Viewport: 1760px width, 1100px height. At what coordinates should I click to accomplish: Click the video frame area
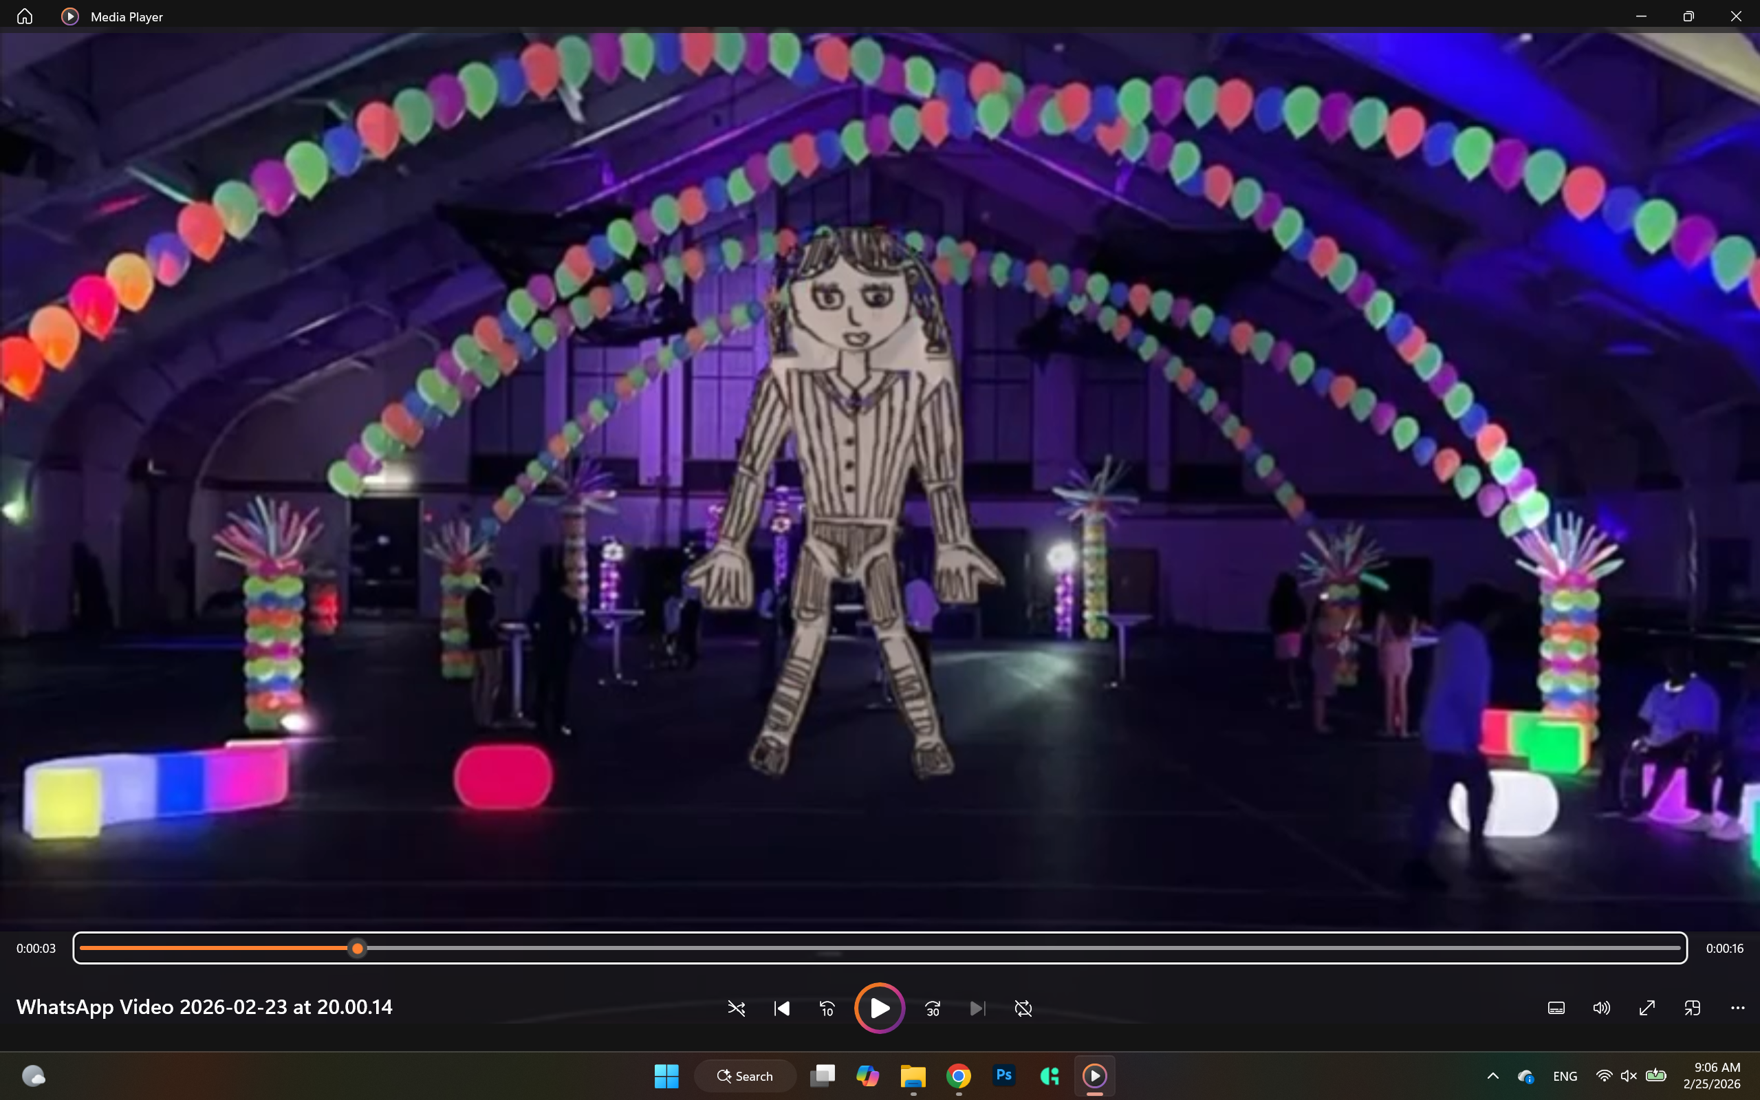click(880, 480)
